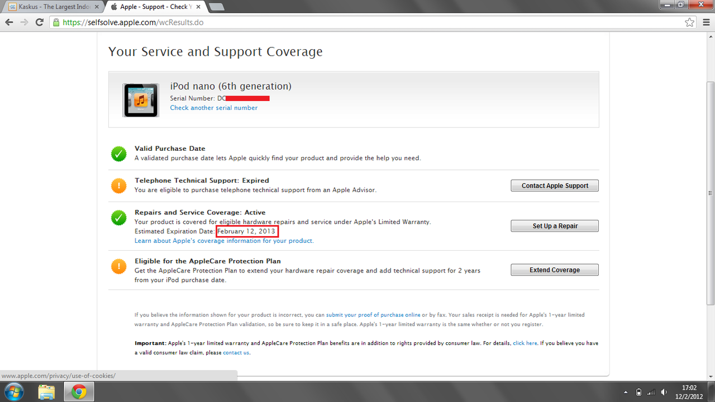Click the 'Your Service and Support Coverage' heading
This screenshot has height=402, width=715.
(x=216, y=52)
